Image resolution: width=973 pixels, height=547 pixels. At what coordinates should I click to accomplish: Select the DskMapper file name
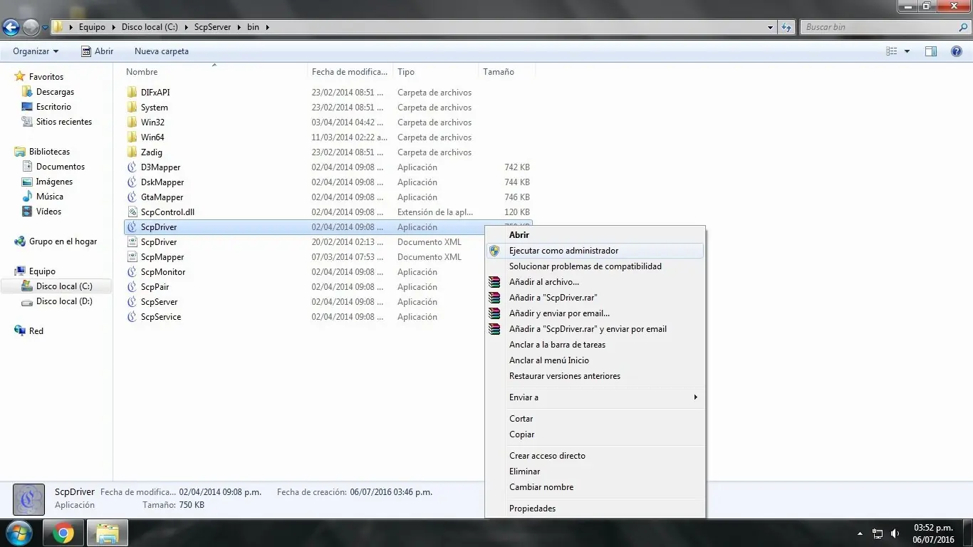click(162, 182)
